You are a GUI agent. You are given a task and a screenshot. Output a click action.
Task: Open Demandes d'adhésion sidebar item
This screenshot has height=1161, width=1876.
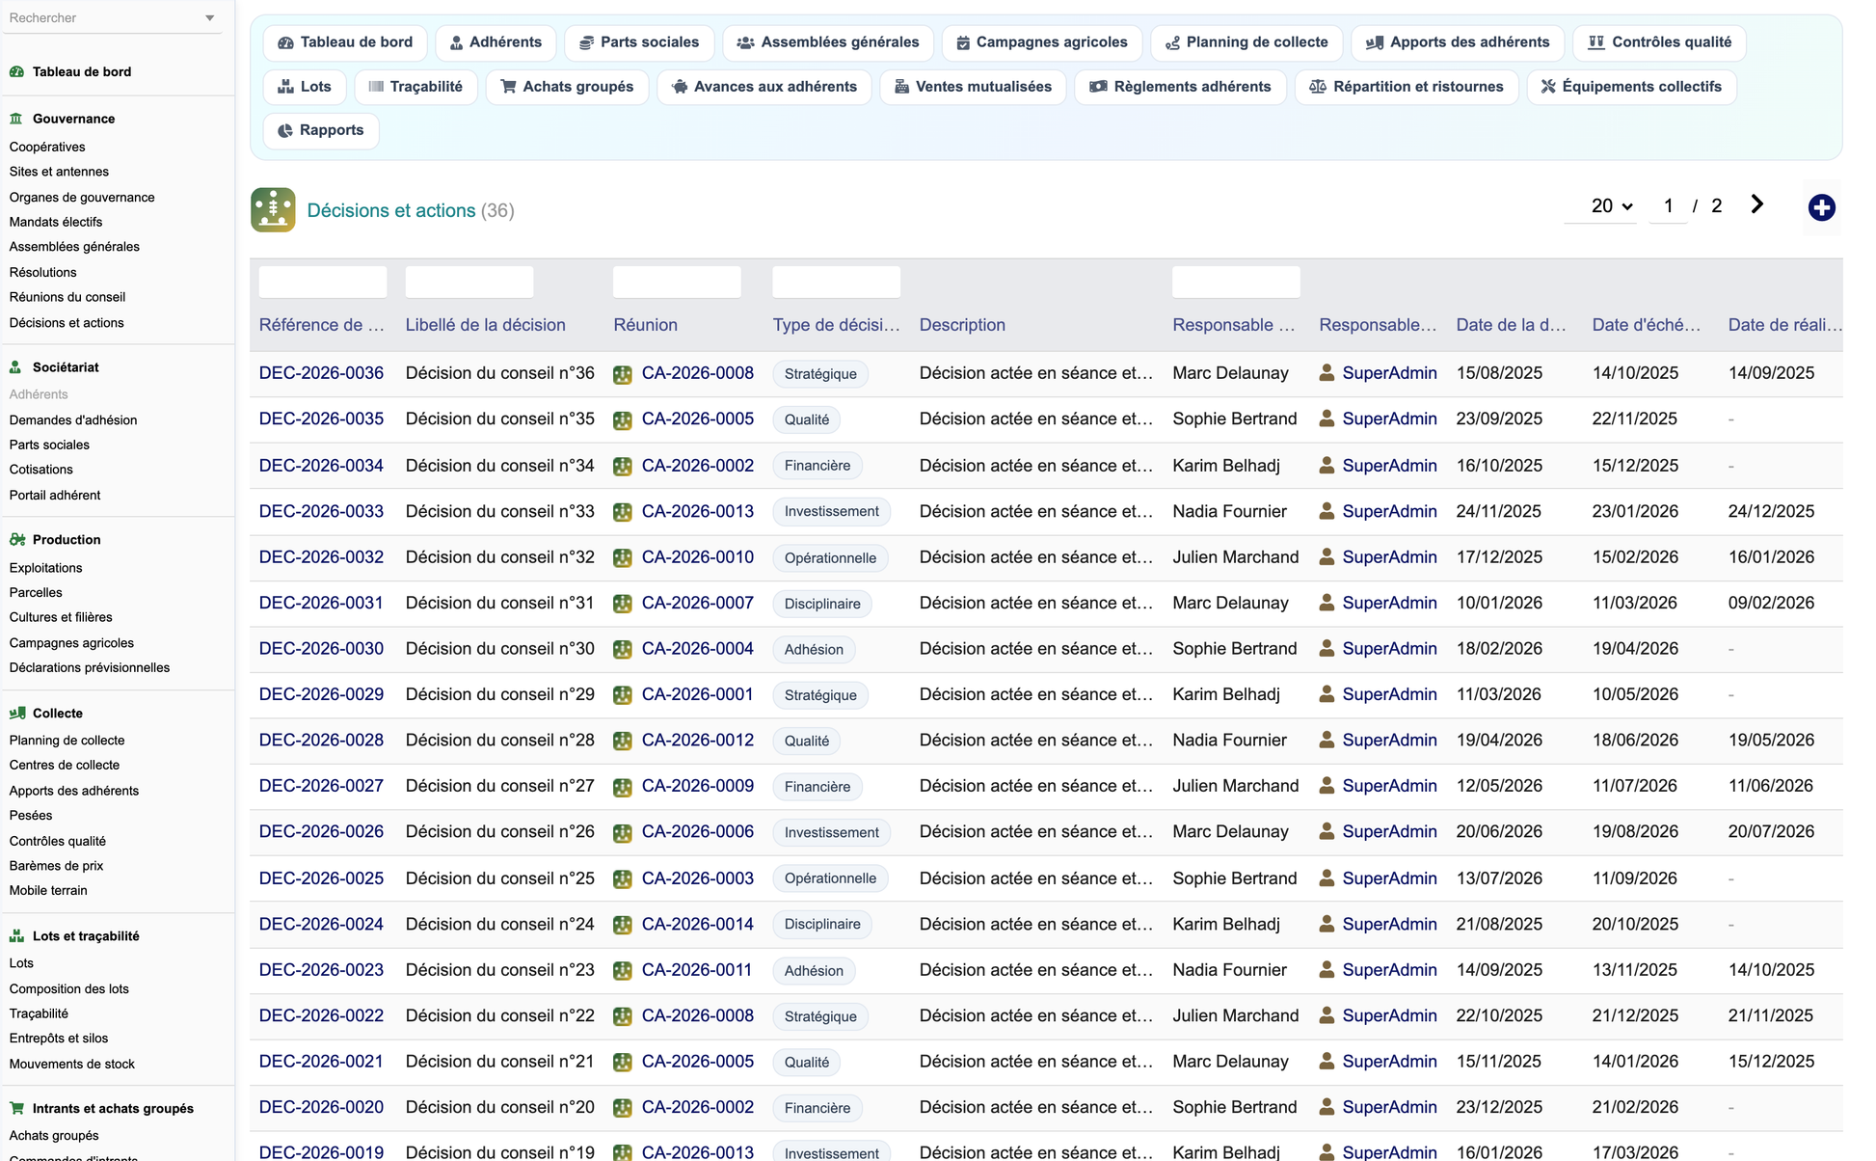pos(73,419)
